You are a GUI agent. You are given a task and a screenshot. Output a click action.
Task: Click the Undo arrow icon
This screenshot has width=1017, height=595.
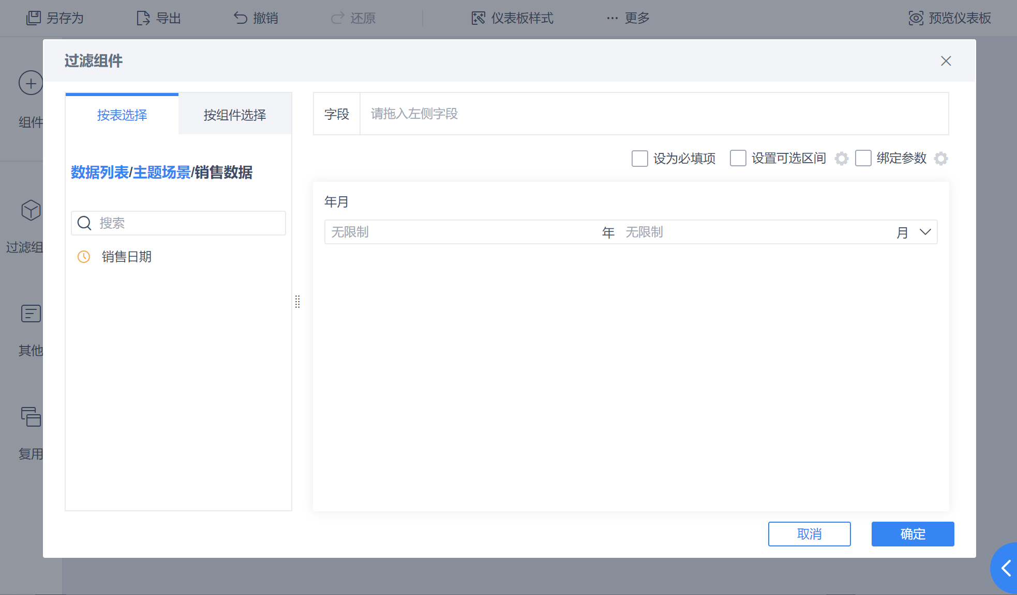(241, 18)
